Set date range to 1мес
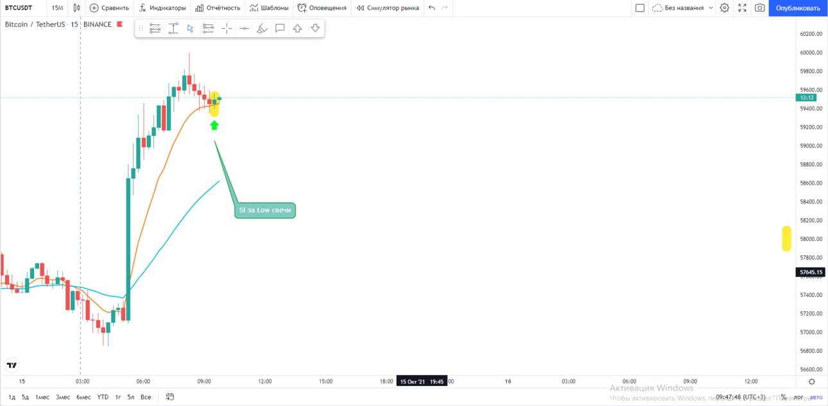 pos(42,397)
